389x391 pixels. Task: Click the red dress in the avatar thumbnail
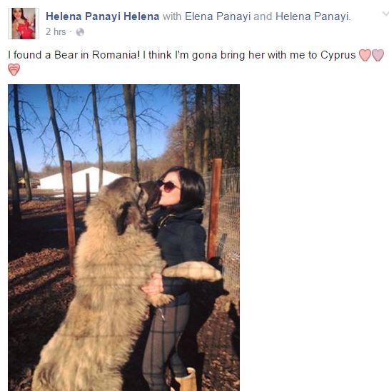26,31
